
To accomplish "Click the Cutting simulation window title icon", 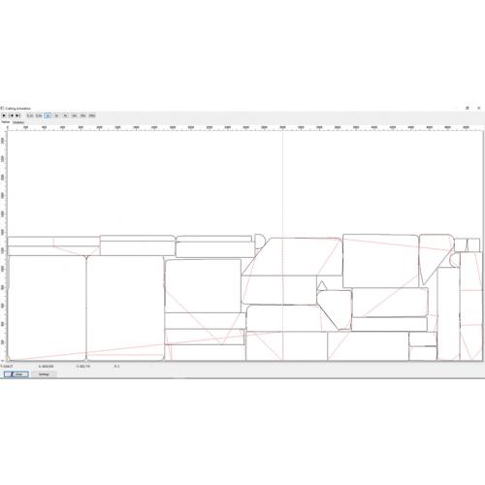I will [2, 108].
